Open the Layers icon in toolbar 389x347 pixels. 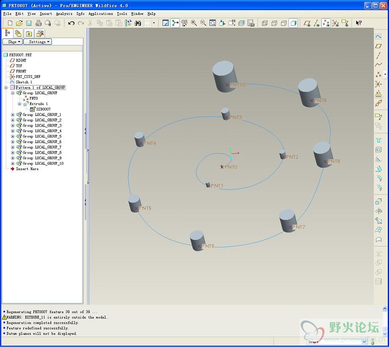click(x=241, y=23)
